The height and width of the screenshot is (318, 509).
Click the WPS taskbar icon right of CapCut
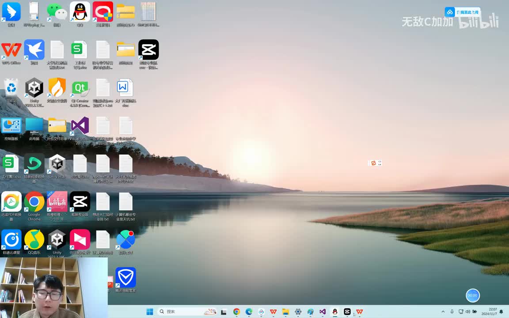pos(359,311)
